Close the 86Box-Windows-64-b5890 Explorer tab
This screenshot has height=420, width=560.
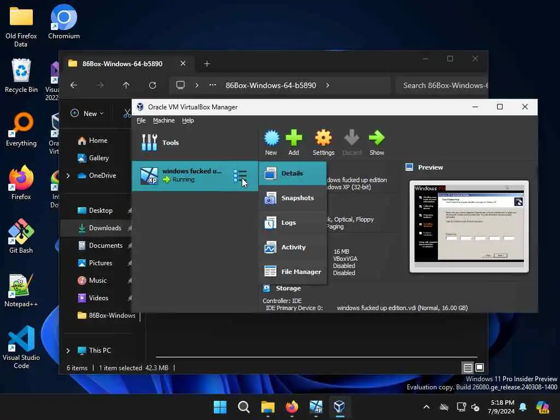(183, 63)
